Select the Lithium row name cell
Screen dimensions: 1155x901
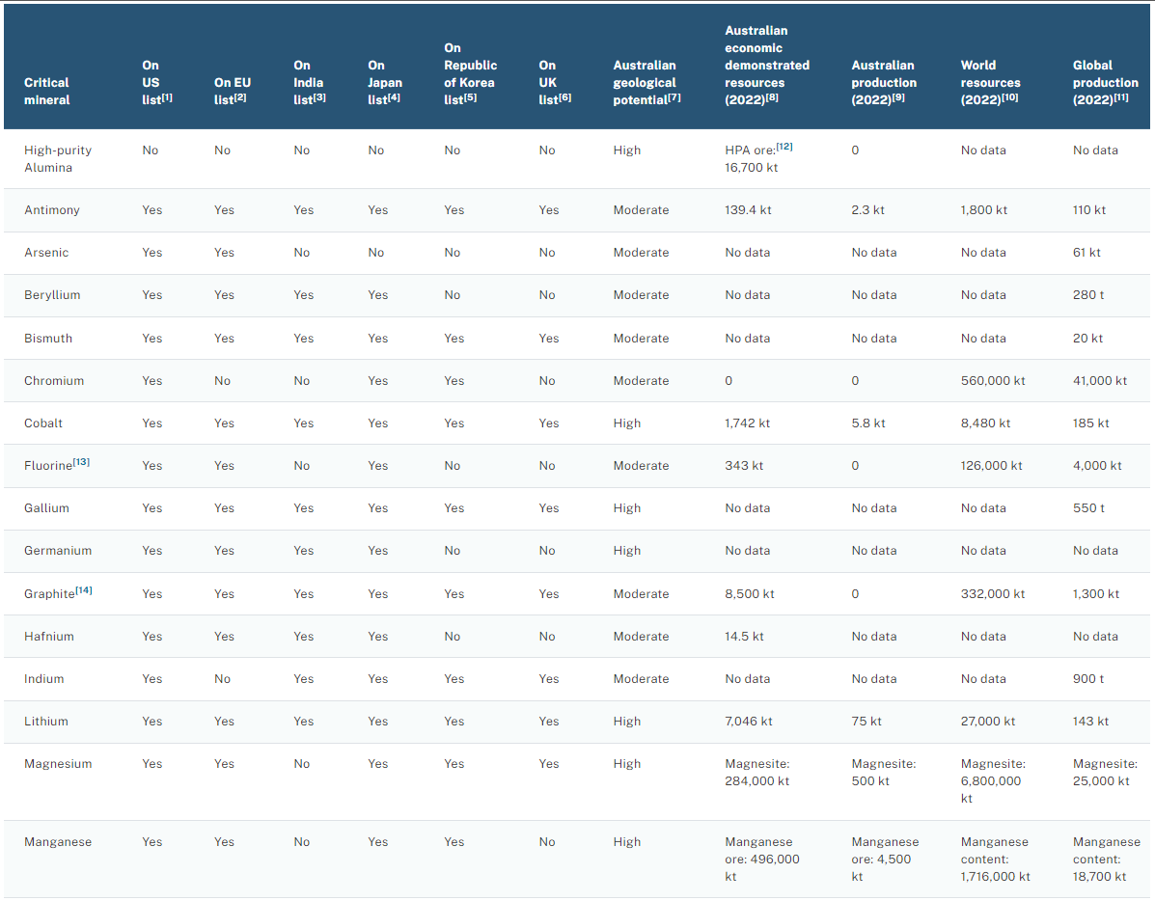point(46,722)
